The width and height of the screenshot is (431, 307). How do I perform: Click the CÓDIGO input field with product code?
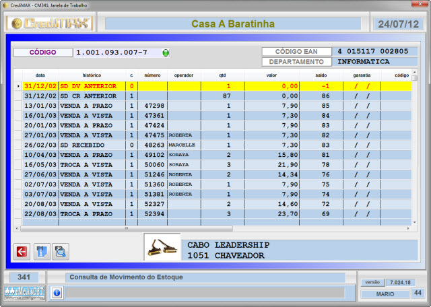pyautogui.click(x=115, y=53)
